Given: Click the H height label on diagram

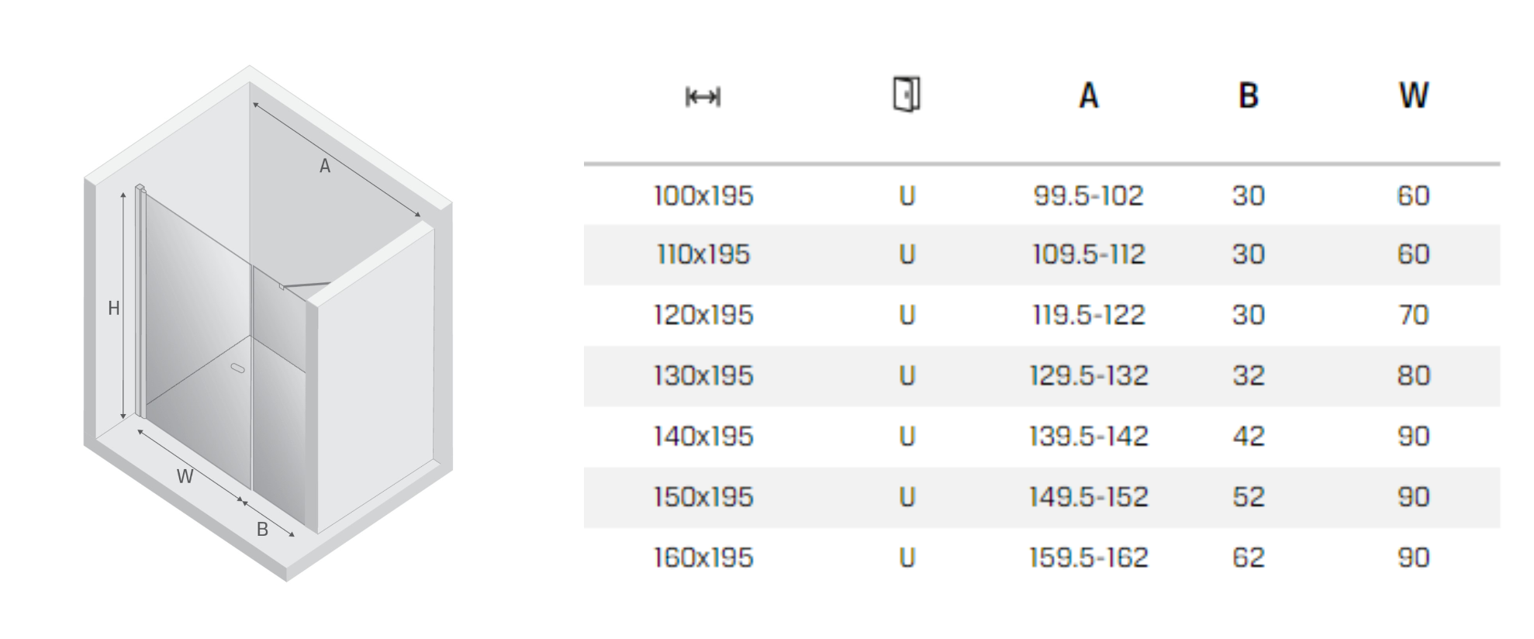Looking at the screenshot, I should [113, 309].
